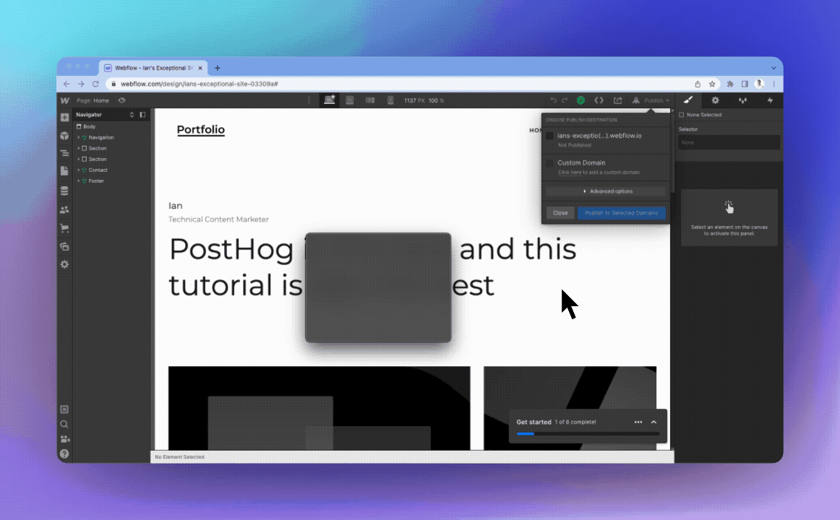
Task: Click the Selector field in the Style panel
Action: click(729, 142)
